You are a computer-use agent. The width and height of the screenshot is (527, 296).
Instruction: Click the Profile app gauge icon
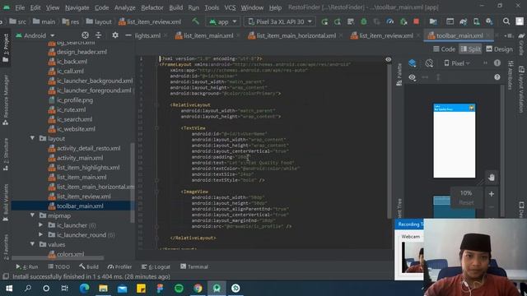[389, 22]
